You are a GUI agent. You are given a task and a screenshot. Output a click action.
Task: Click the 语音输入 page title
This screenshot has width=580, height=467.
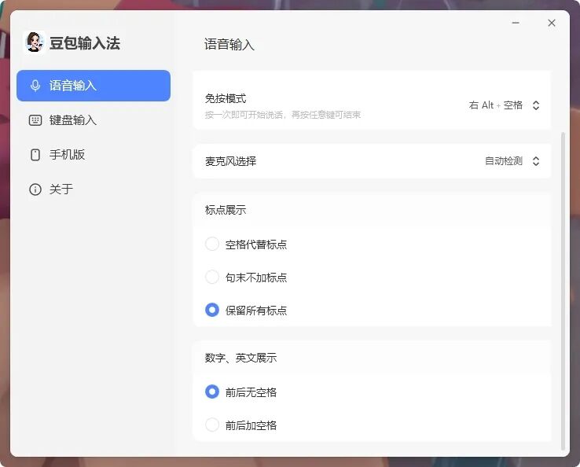(x=229, y=44)
